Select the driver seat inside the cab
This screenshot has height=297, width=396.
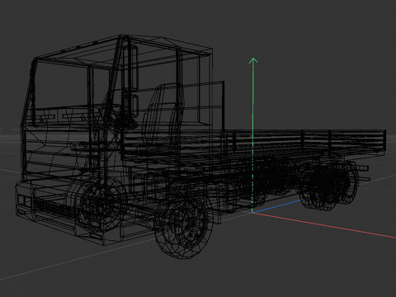[x=163, y=115]
